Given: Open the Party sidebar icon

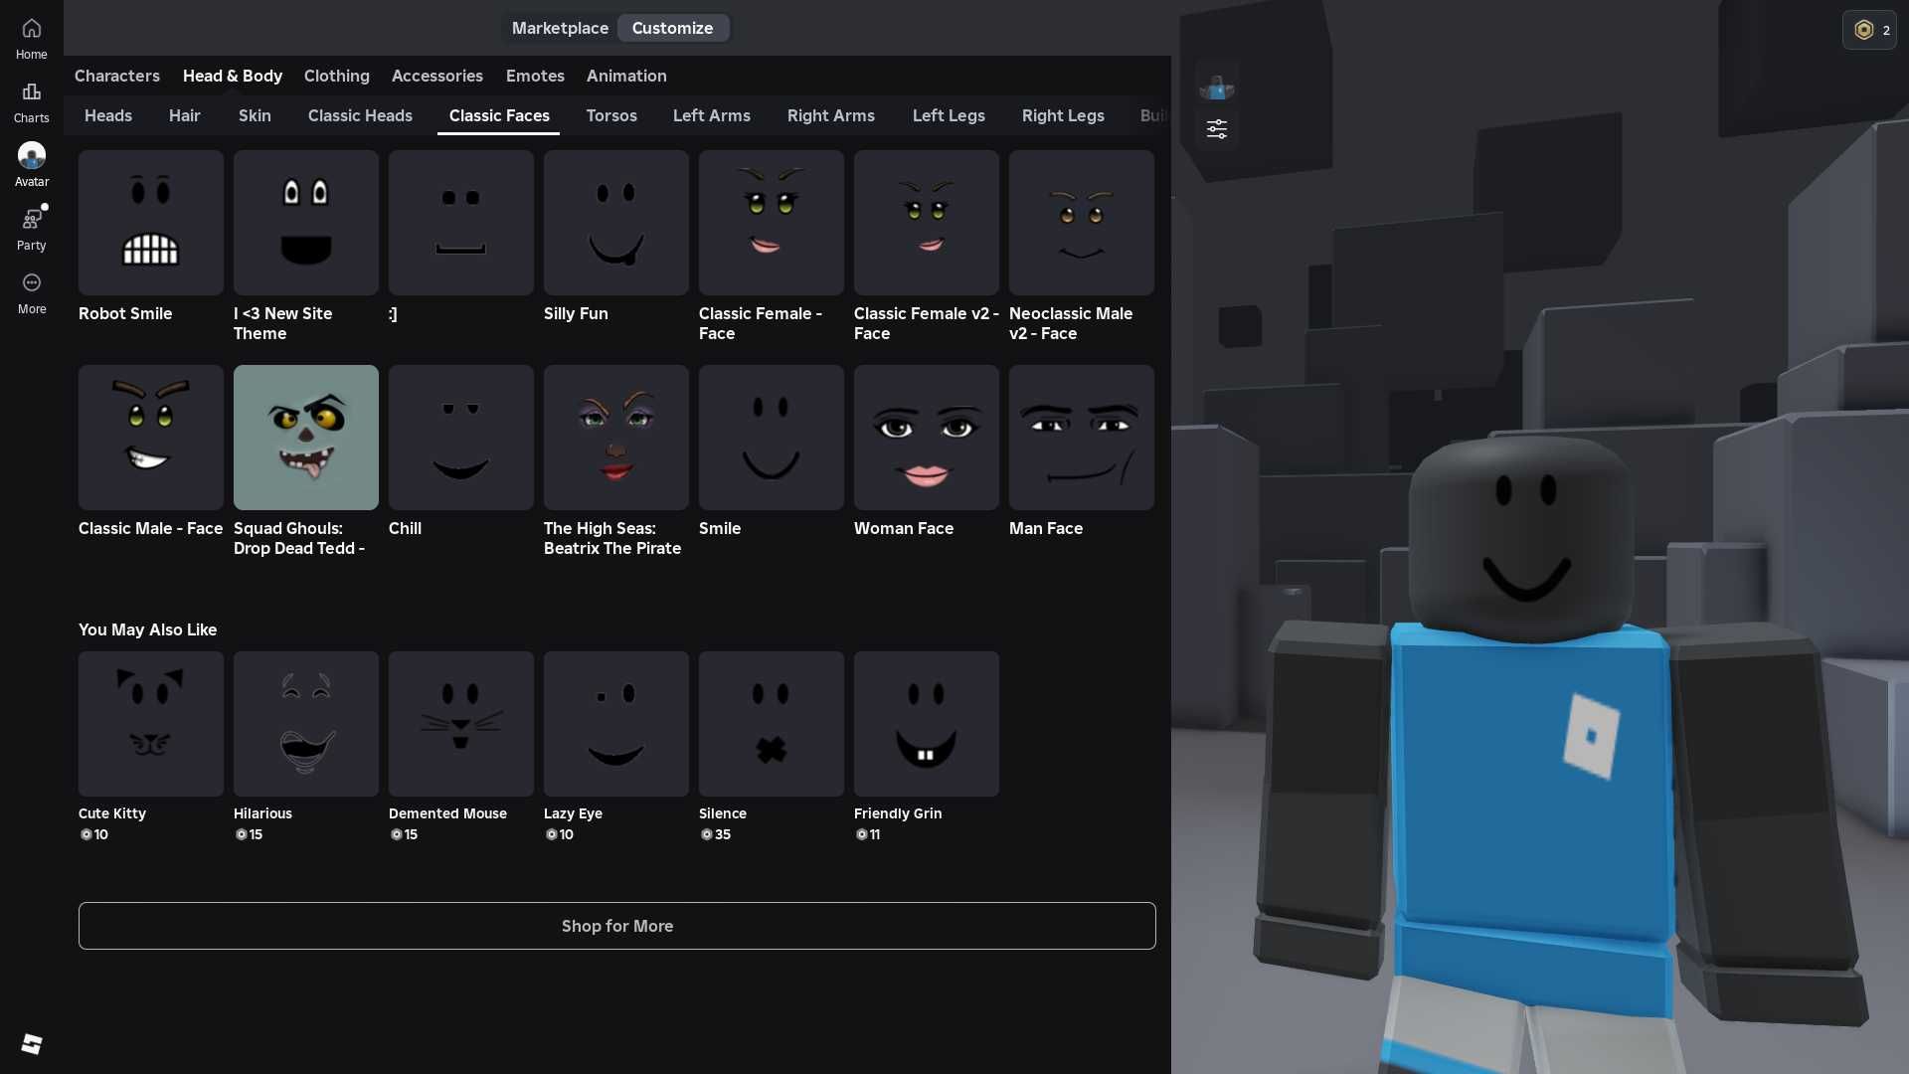Looking at the screenshot, I should coord(31,230).
